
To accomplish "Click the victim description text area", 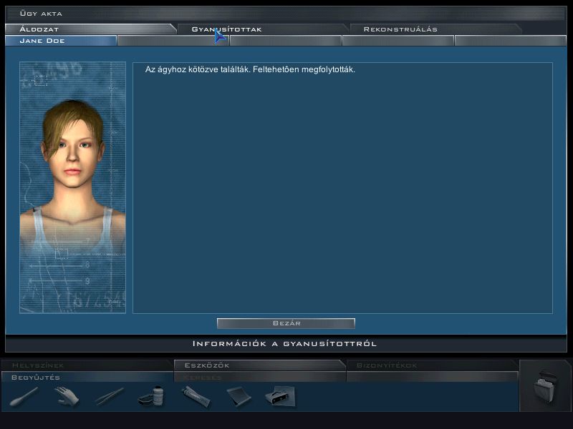I will [x=342, y=187].
